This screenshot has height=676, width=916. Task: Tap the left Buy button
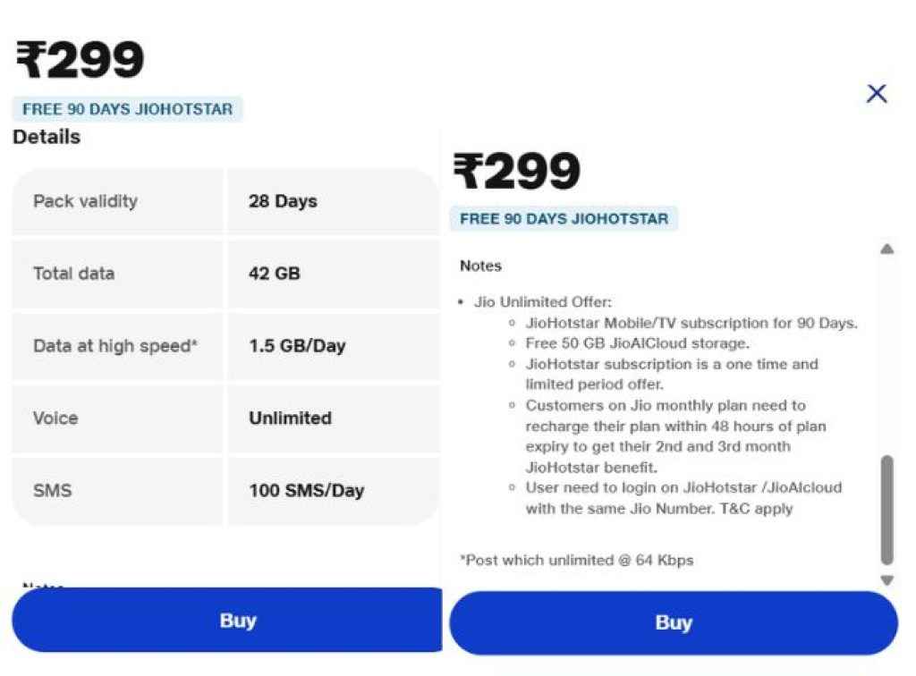click(227, 620)
